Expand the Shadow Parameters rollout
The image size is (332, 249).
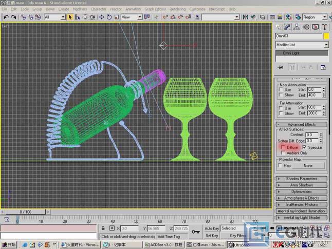coord(302,179)
